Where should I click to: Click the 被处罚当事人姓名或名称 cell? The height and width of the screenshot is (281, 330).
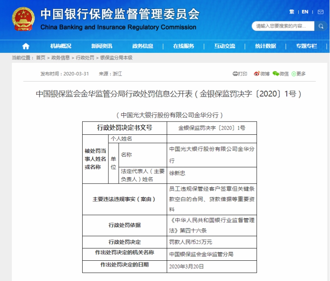[95, 159]
